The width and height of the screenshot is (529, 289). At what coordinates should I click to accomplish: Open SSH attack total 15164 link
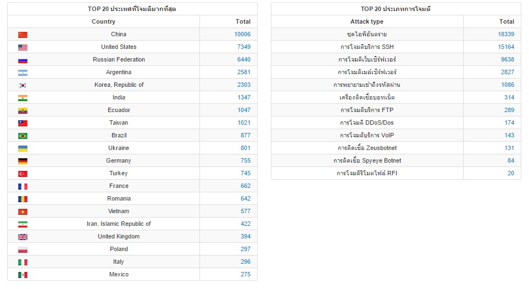(506, 47)
